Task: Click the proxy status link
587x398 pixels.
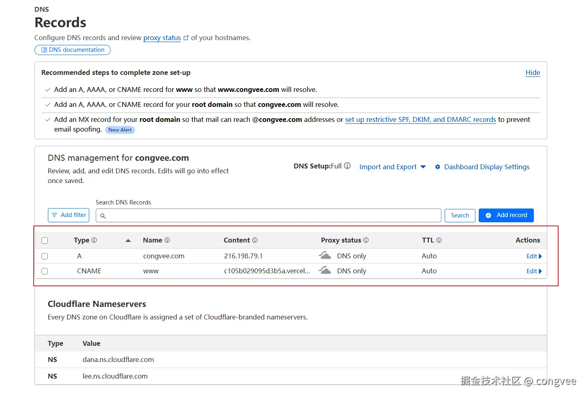Action: pyautogui.click(x=162, y=38)
